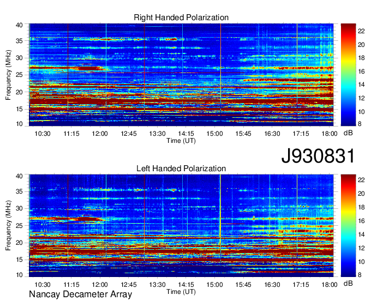Click the 30 MHz tick on the Right Handed plot
Screen dimensions: 371x301
tap(19, 58)
